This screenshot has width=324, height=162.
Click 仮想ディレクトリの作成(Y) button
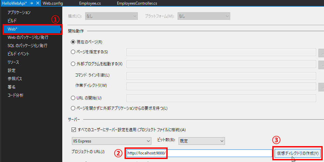[x=297, y=153]
